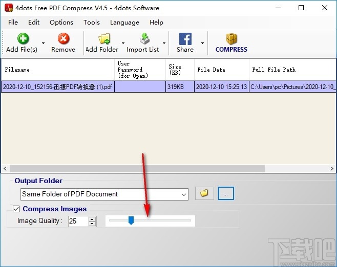The image size is (337, 267).
Task: Click the 319KB size cell
Action: tap(180, 87)
